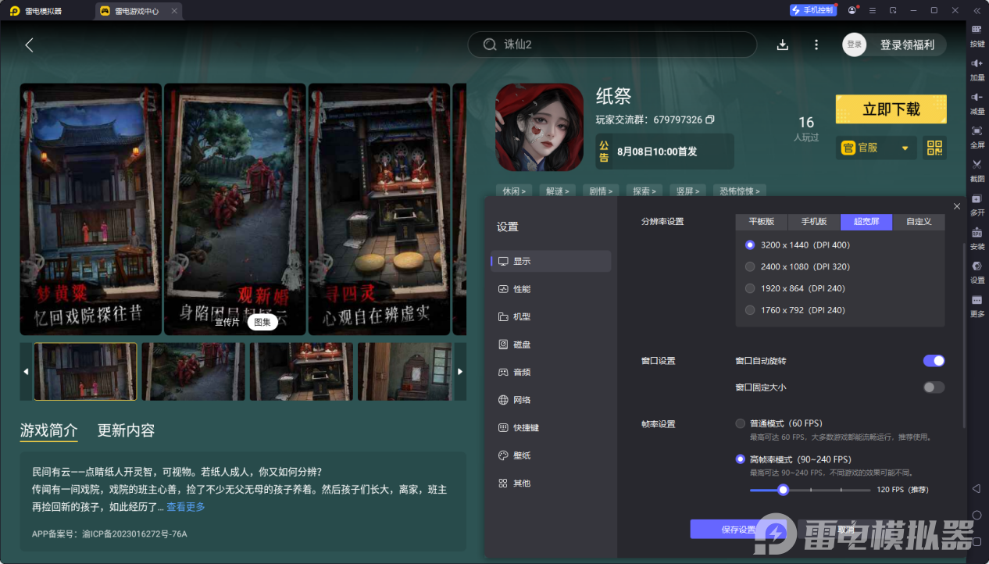
Task: Select 1920 x 864 resolution
Action: 750,288
